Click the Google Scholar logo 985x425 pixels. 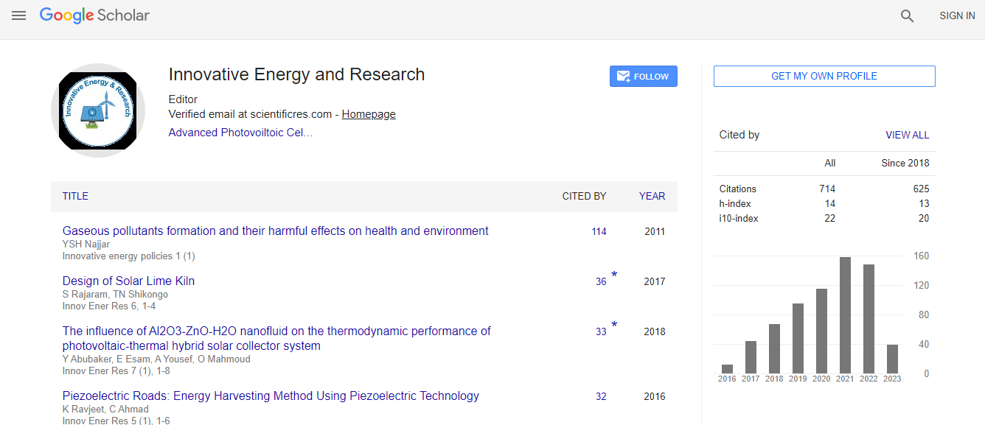tap(94, 15)
